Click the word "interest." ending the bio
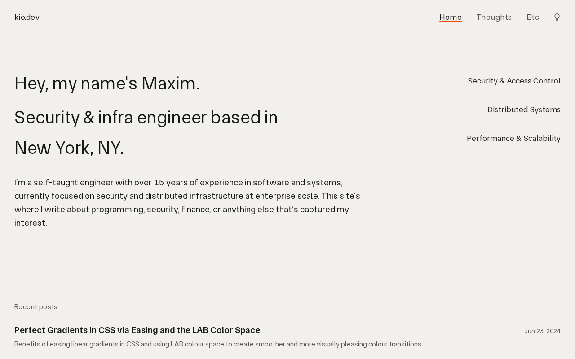 coord(31,223)
